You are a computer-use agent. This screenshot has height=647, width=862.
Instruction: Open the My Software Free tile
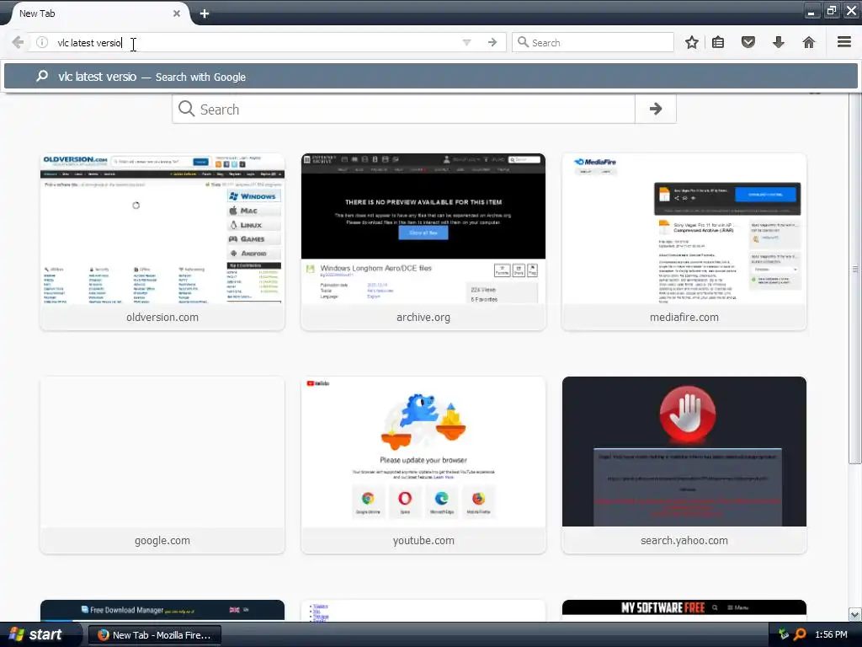(x=684, y=610)
